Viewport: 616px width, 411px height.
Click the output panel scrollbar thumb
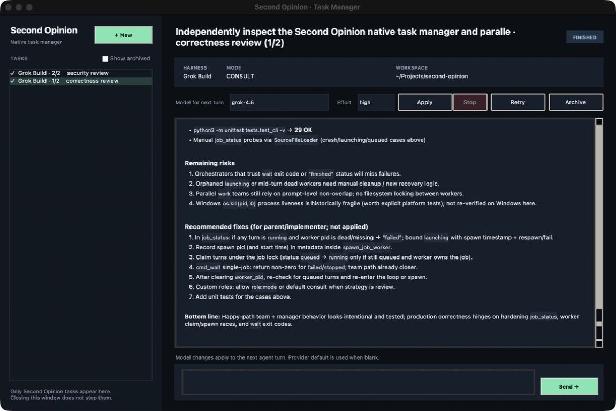[599, 324]
